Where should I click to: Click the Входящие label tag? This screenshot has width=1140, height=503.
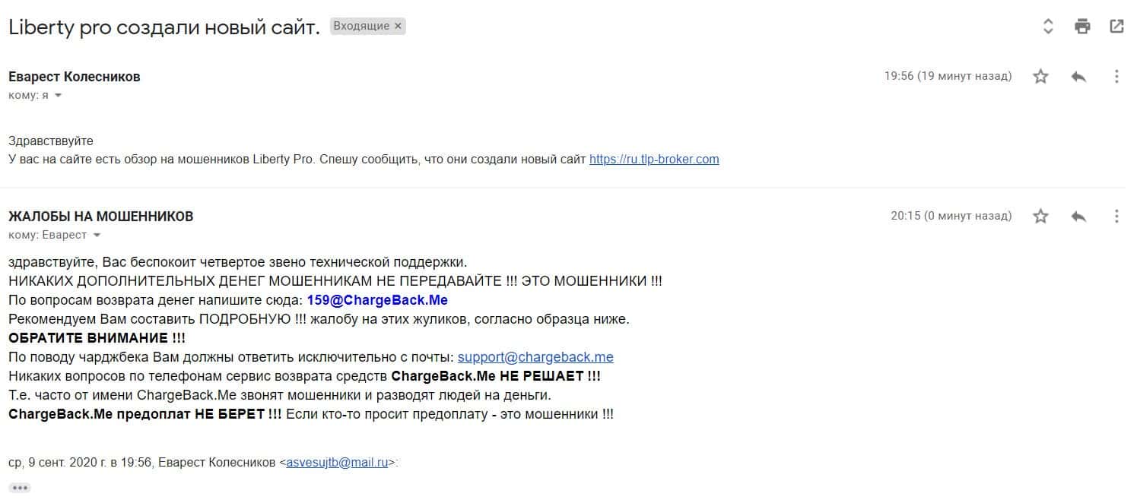click(x=362, y=26)
